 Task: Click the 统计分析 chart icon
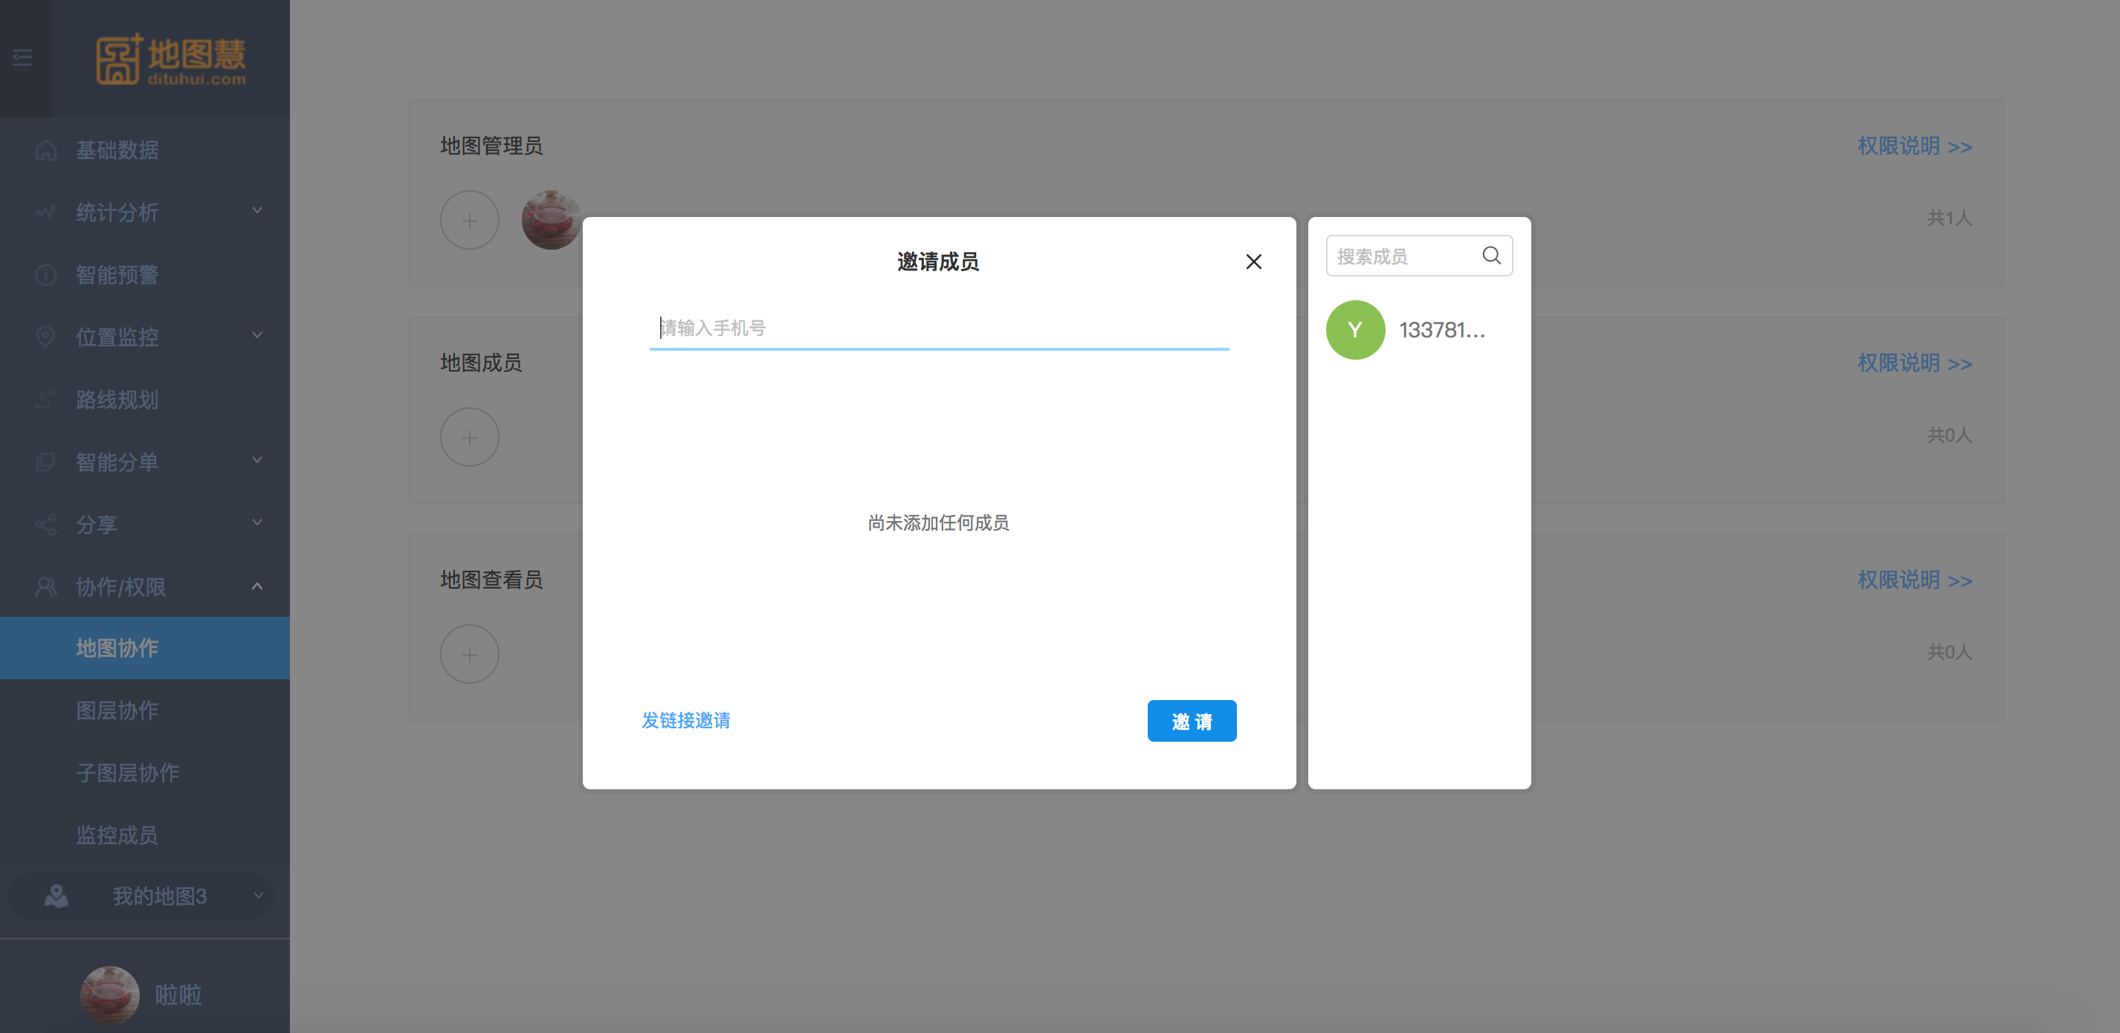46,213
